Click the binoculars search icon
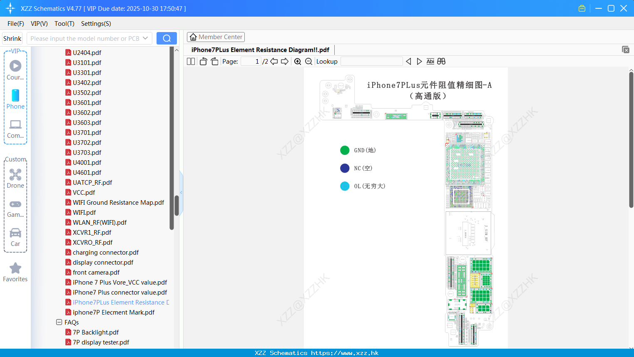Image resolution: width=634 pixels, height=357 pixels. tap(441, 62)
